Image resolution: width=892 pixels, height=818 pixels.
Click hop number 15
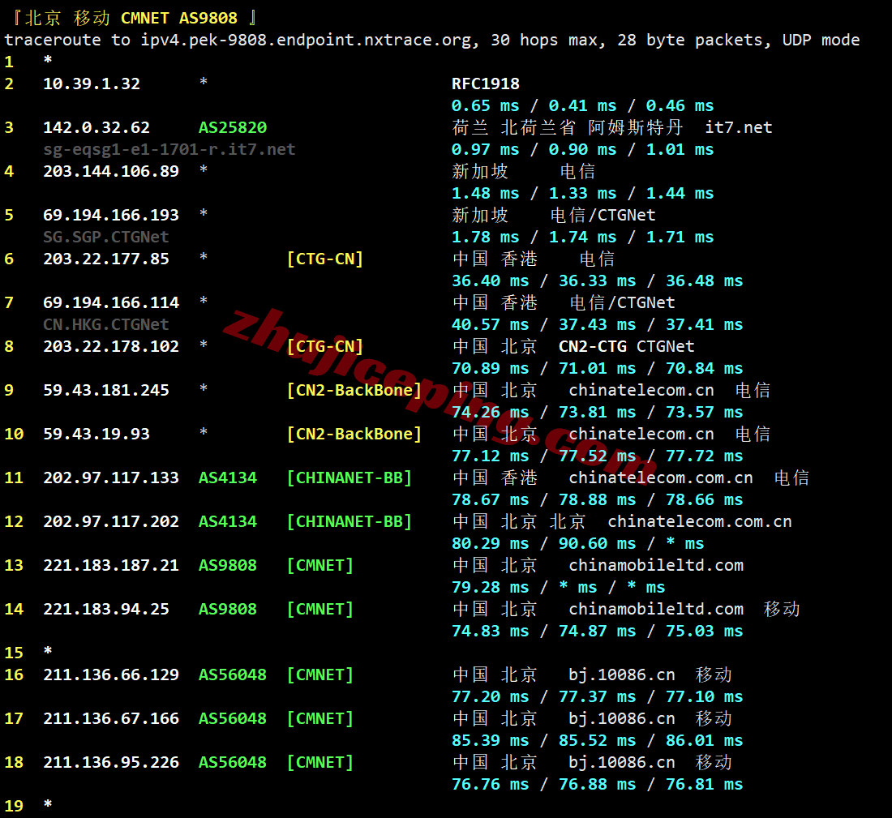[15, 653]
